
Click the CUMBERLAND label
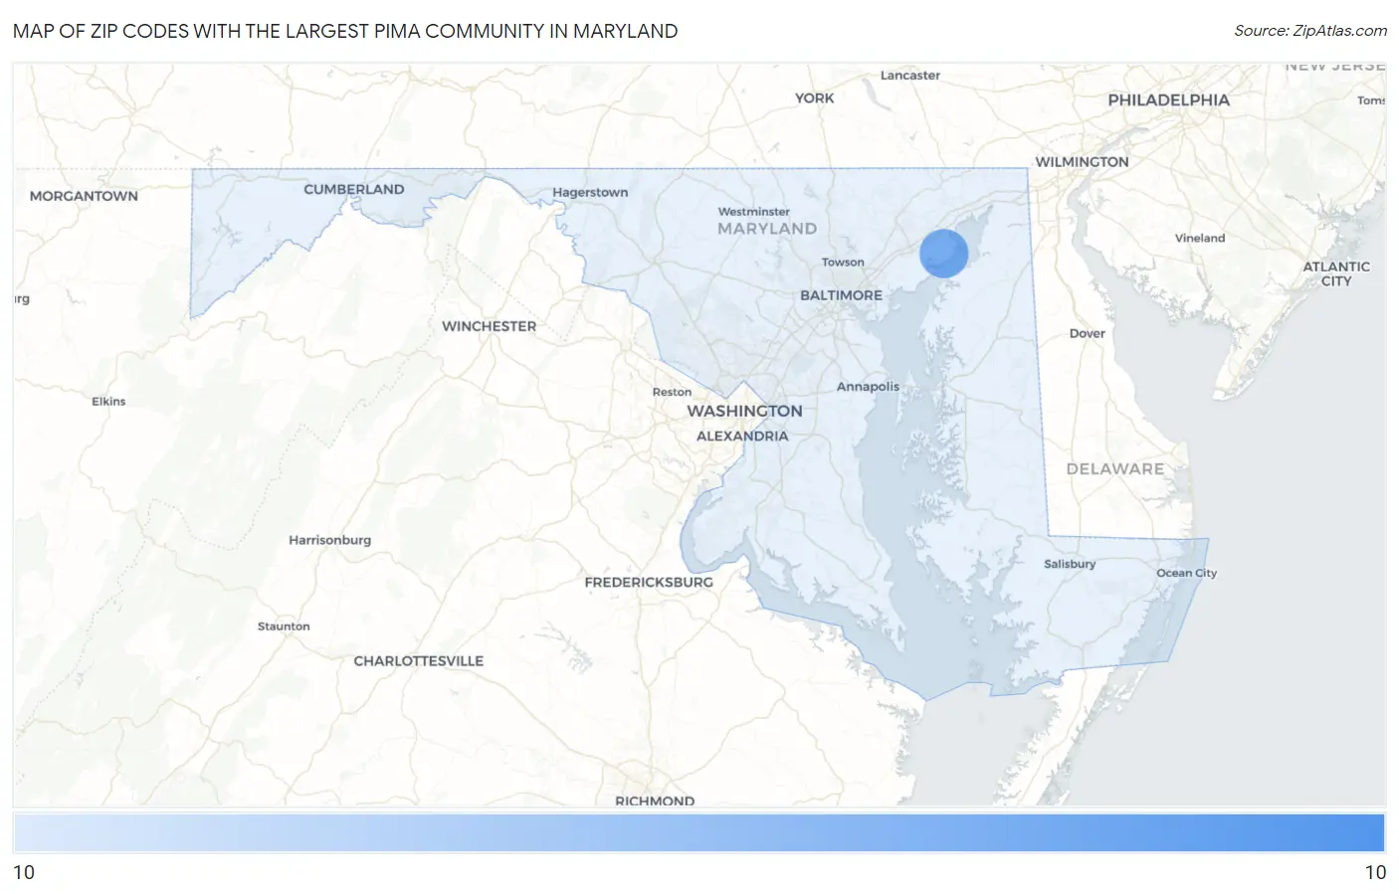coord(353,189)
